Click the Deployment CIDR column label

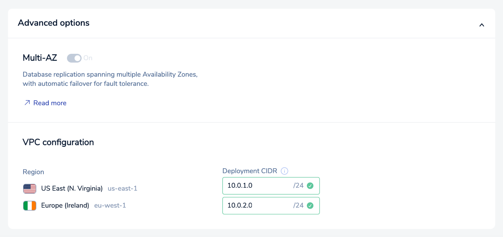[x=250, y=171]
